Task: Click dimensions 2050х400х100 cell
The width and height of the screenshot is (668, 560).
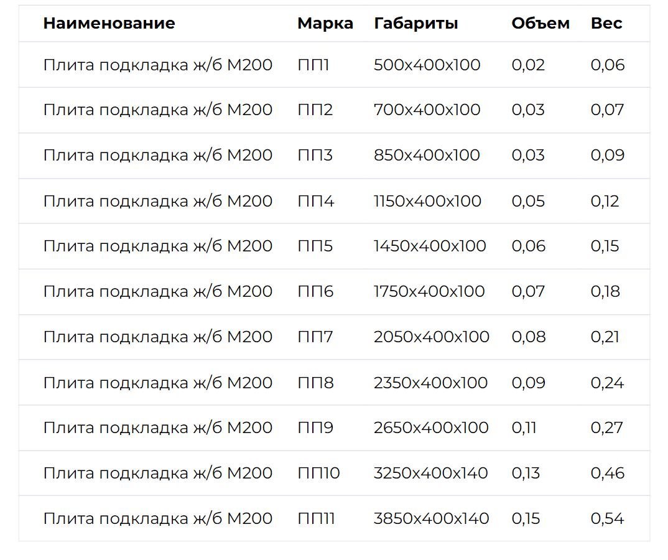Action: pyautogui.click(x=431, y=337)
